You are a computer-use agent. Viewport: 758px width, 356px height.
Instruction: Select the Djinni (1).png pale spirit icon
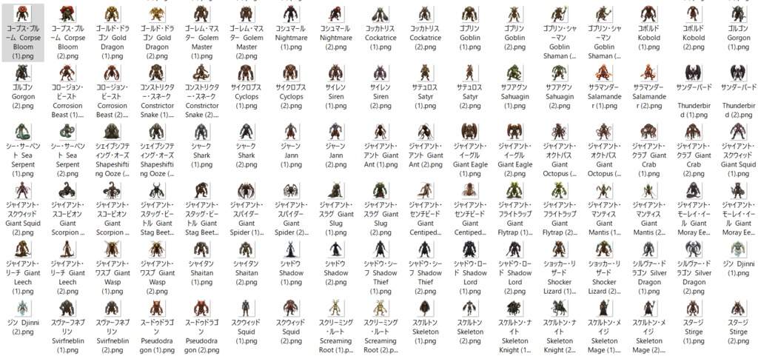[x=738, y=249]
